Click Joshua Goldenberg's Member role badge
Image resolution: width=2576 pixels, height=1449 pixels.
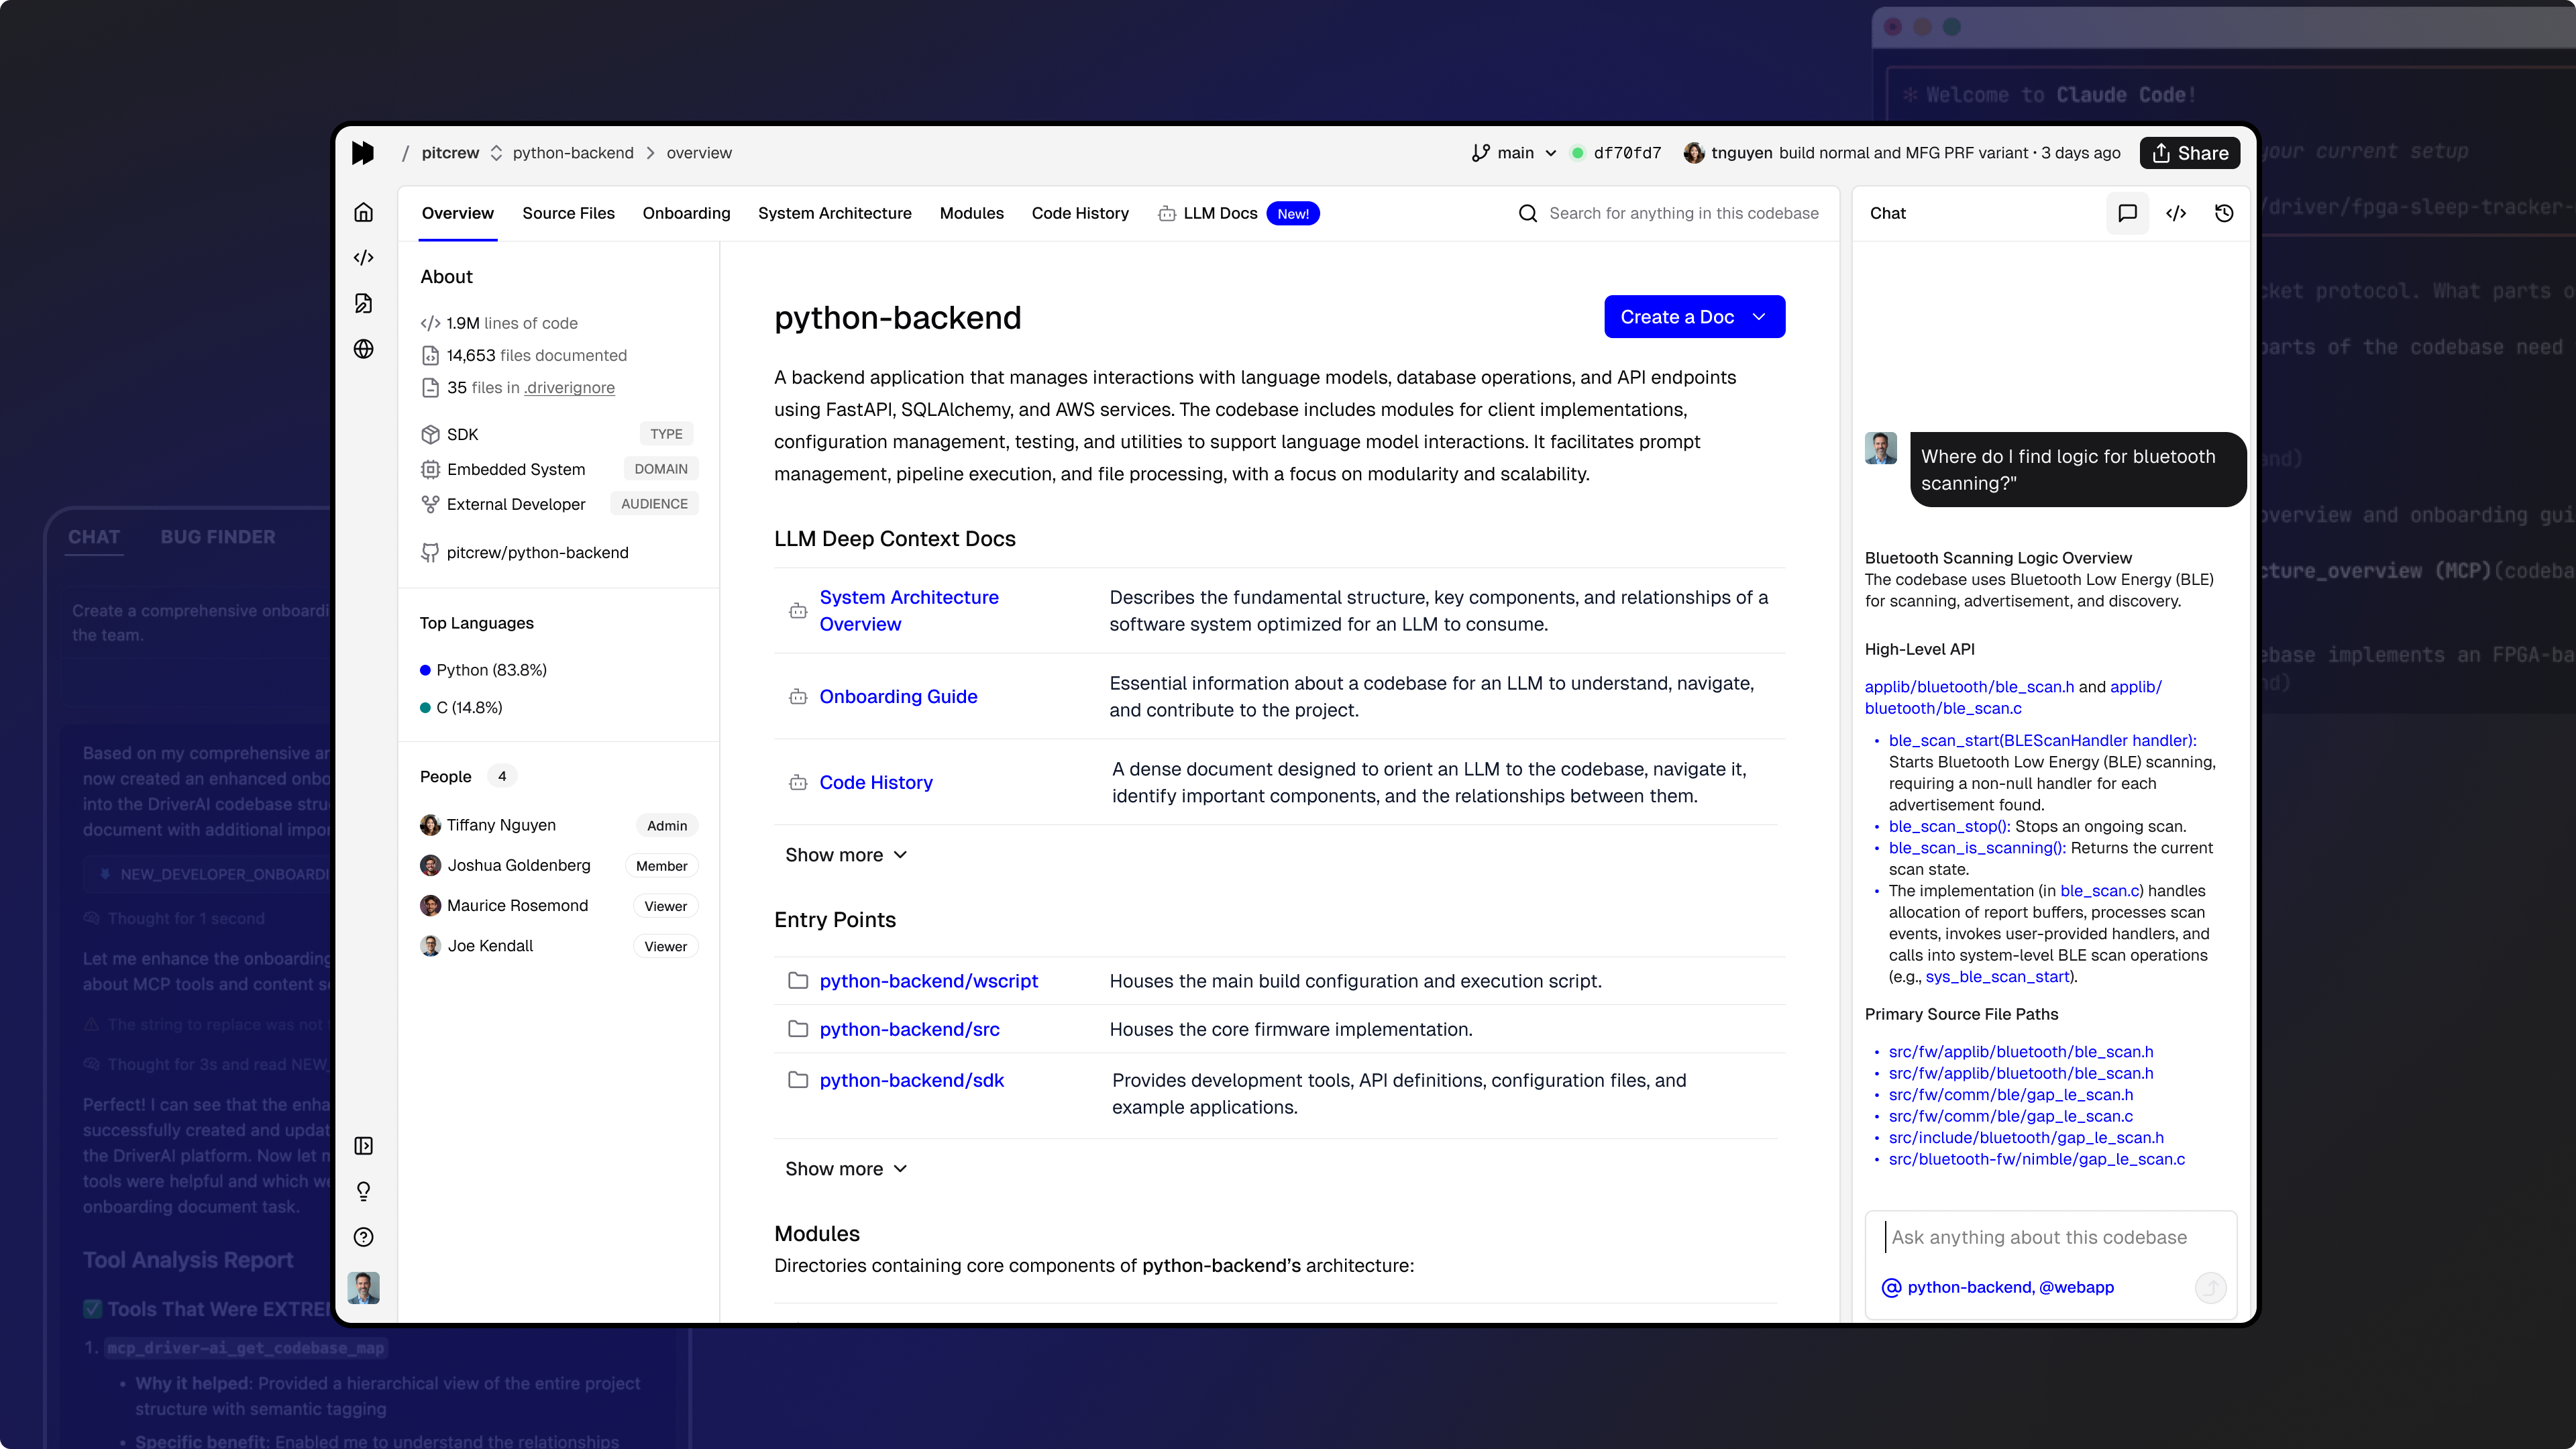(x=661, y=865)
